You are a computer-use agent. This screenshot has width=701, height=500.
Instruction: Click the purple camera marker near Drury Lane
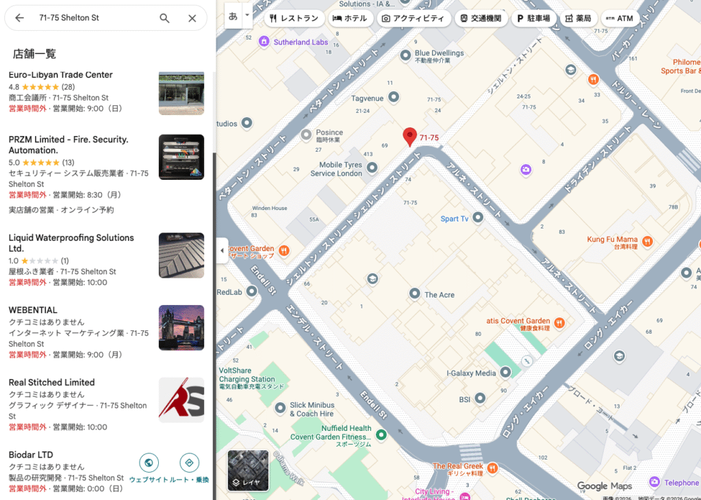526,170
